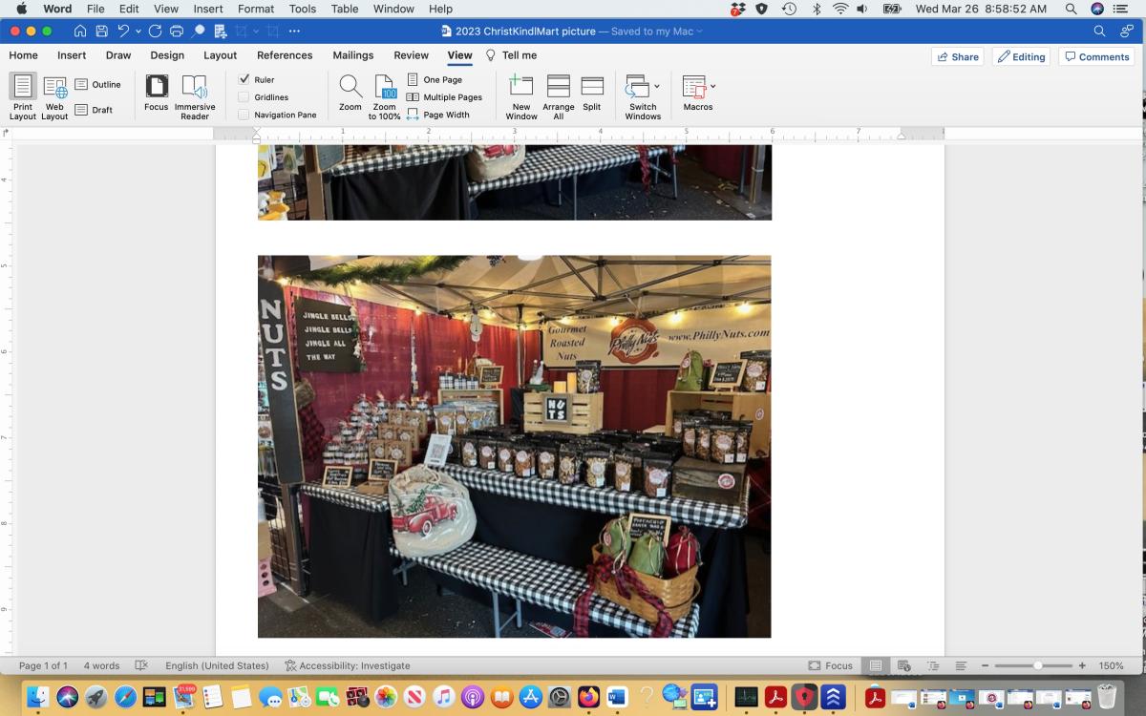The height and width of the screenshot is (716, 1146).
Task: Uncheck the Ruler checkbox
Action: 244,80
